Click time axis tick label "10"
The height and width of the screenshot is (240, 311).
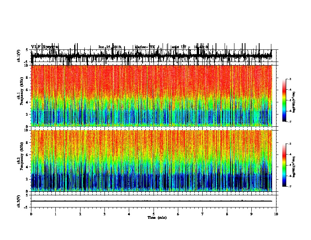276,214
